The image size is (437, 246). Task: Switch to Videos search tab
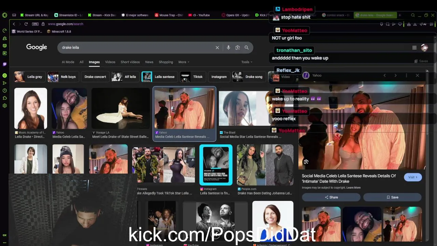click(110, 62)
